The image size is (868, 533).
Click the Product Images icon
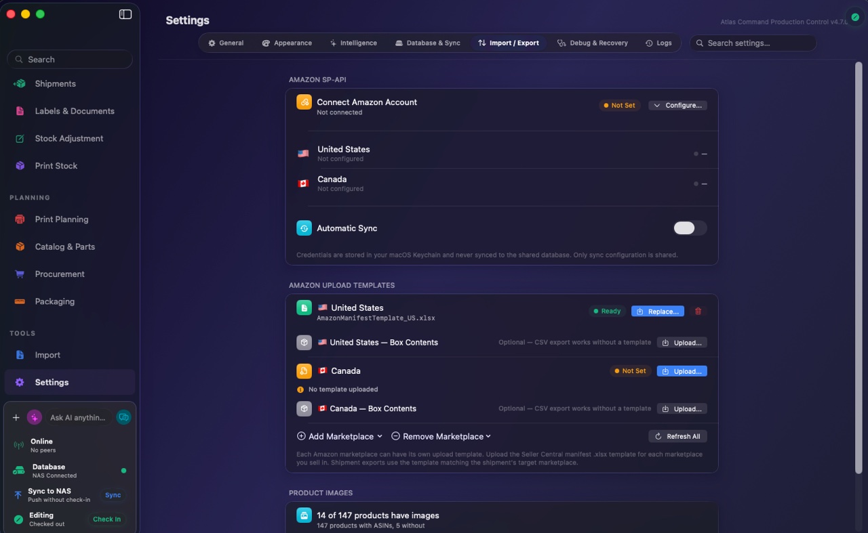click(304, 515)
